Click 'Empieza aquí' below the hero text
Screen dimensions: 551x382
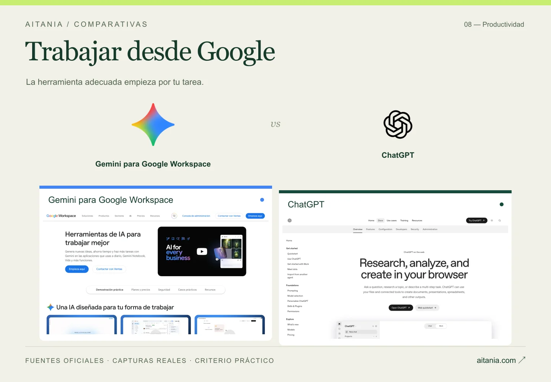77,269
